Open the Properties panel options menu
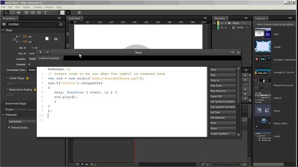Image resolution: width=298 pixels, height=167 pixels. [x=59, y=18]
